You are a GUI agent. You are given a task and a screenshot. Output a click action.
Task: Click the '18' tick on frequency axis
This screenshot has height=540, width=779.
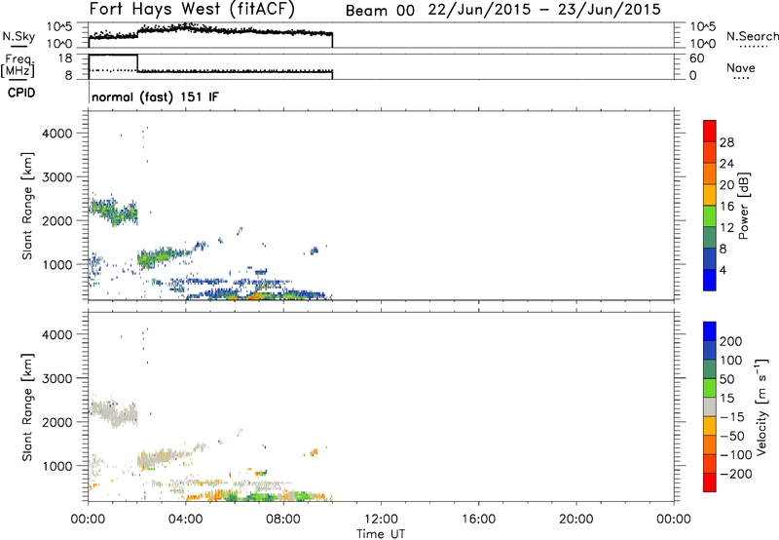(65, 58)
